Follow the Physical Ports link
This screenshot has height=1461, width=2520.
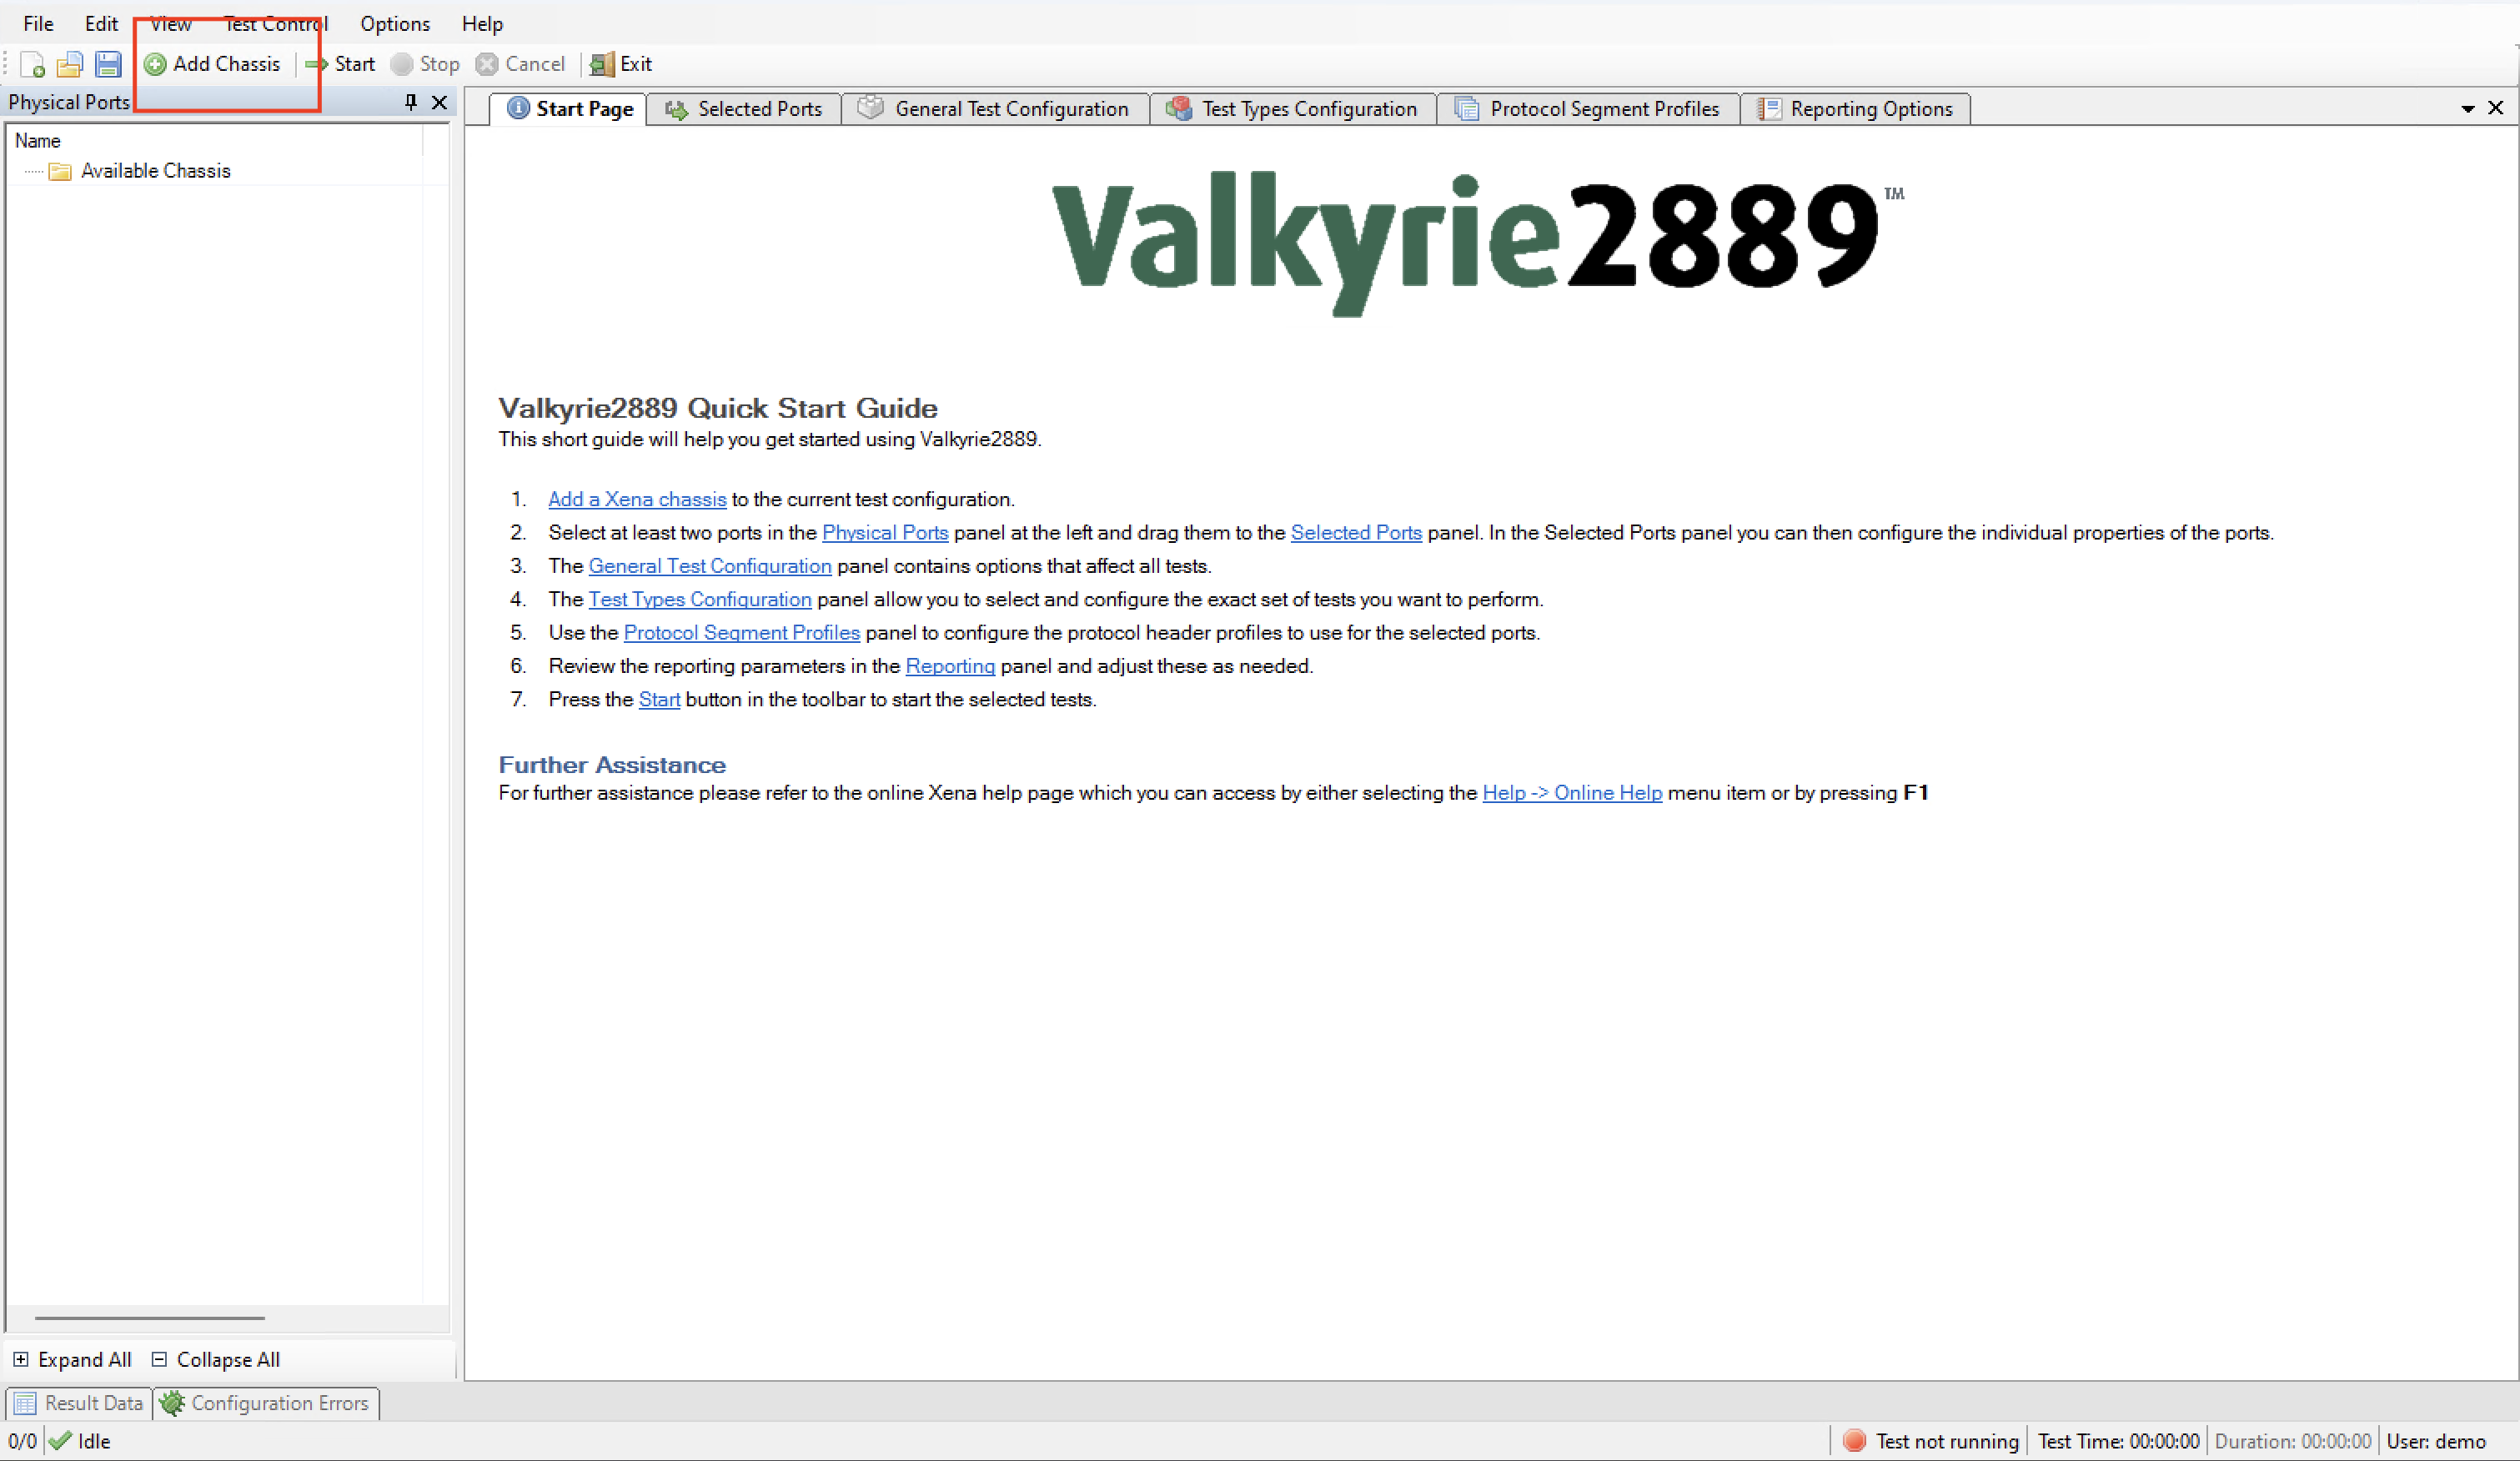coord(885,533)
